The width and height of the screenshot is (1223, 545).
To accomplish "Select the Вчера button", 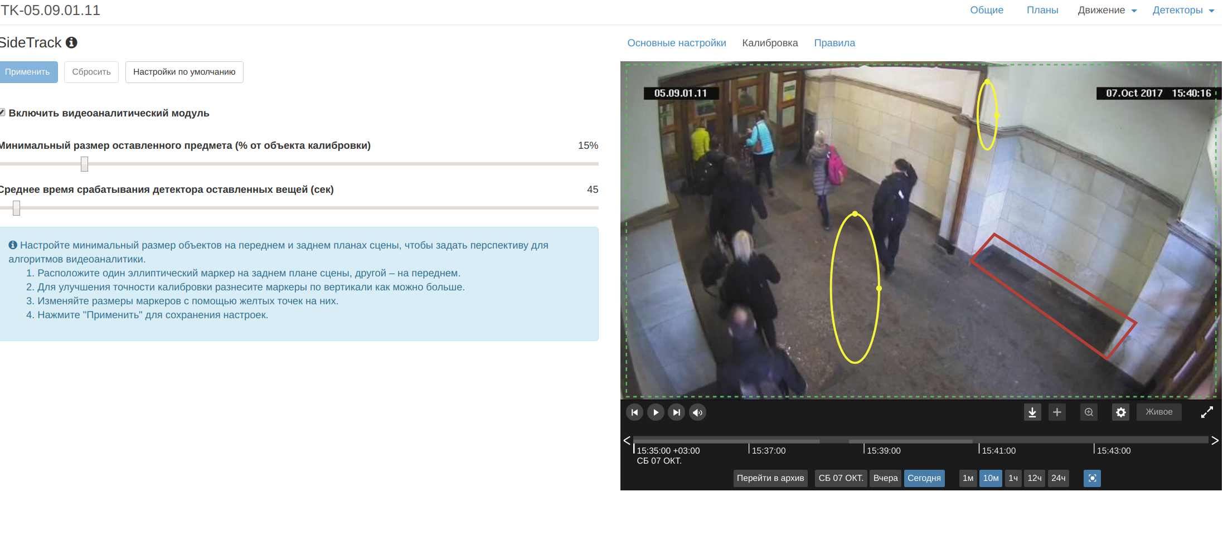I will pos(885,478).
